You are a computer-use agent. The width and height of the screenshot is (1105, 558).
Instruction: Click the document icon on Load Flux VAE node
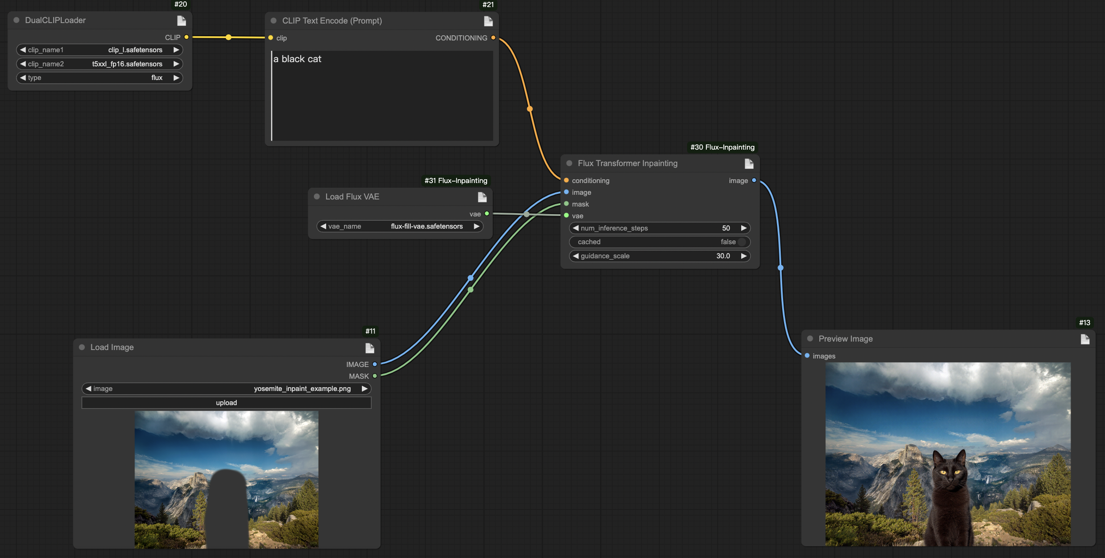click(482, 197)
